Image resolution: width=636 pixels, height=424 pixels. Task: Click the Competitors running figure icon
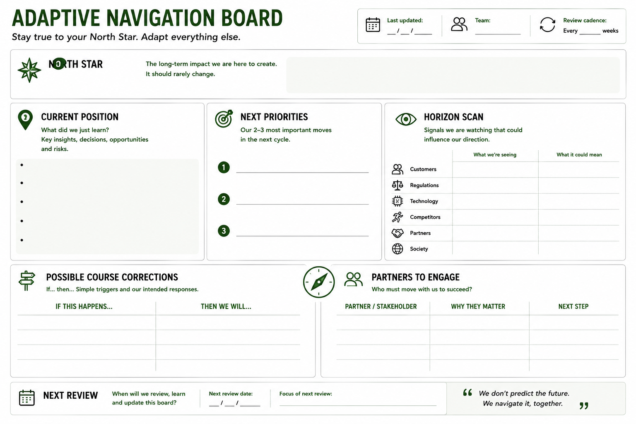coord(397,217)
